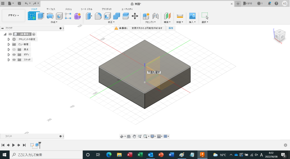Toggle visibility of the スケッチ folder
This screenshot has width=290, height=159.
tap(14, 60)
